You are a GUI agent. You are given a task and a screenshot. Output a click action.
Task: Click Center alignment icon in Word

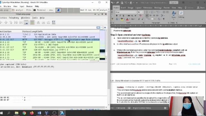[x=150, y=15]
